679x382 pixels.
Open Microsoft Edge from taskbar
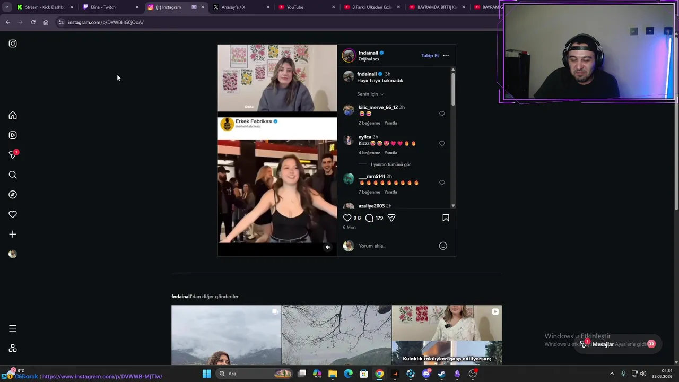point(348,374)
